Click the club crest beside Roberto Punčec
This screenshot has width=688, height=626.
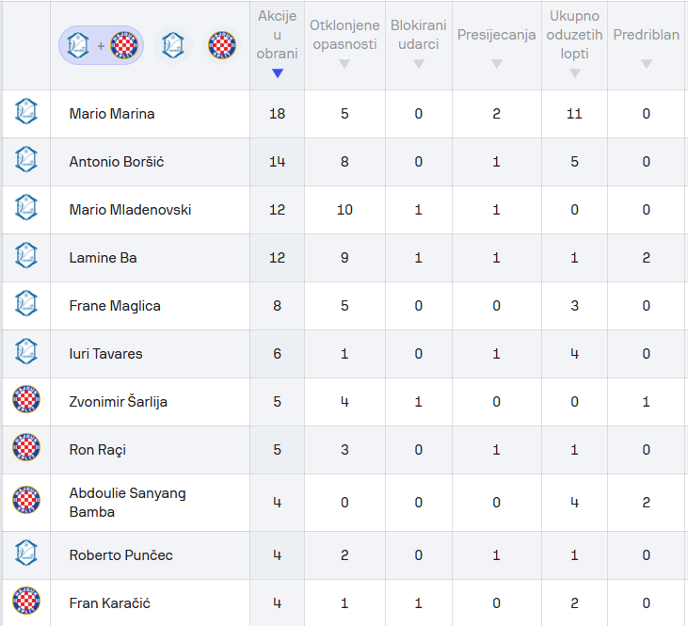click(x=26, y=553)
